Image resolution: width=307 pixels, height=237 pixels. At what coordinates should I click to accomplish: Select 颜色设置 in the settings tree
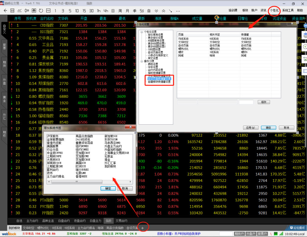click(153, 64)
